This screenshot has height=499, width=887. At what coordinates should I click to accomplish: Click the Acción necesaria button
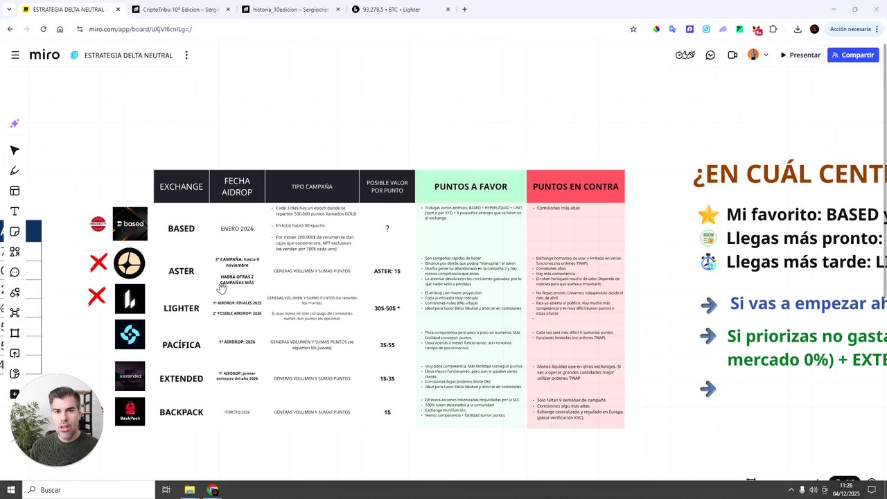[x=850, y=29]
